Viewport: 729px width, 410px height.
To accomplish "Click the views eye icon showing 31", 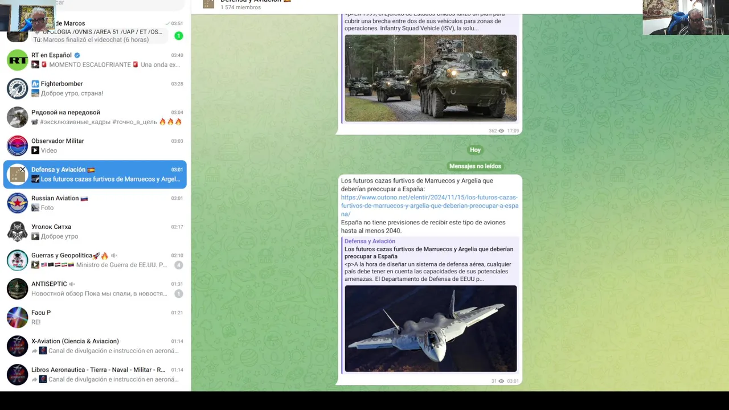I will click(501, 381).
